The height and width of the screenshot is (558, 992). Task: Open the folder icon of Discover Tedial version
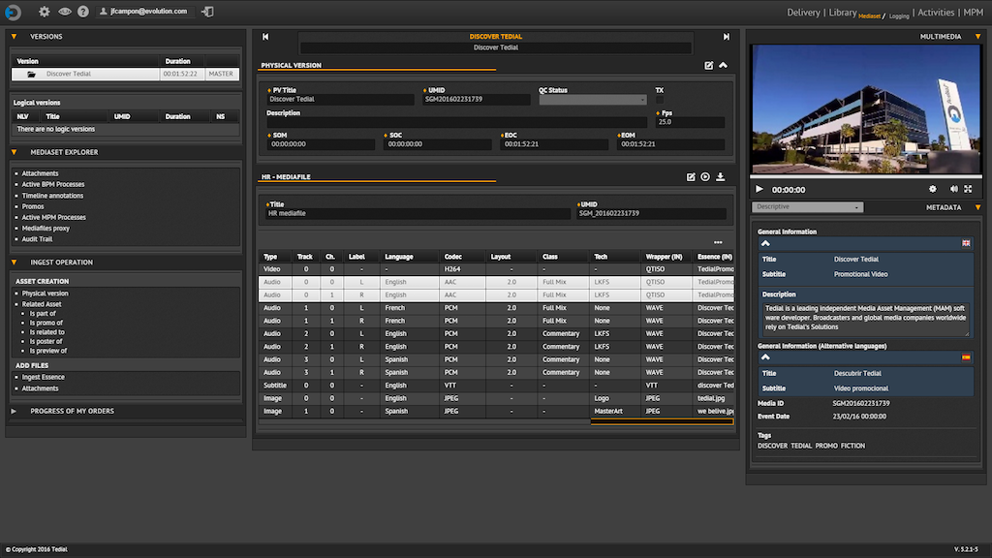[x=32, y=74]
